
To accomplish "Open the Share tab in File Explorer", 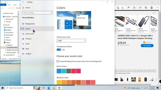I will [x=15, y=5].
